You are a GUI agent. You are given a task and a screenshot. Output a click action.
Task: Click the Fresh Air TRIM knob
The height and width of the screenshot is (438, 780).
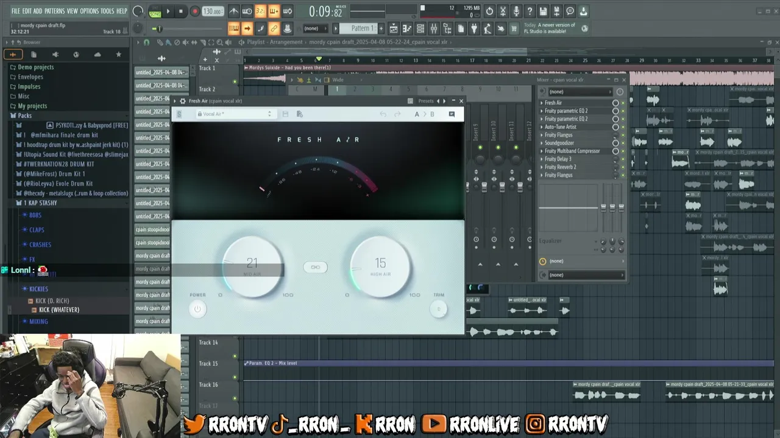pos(438,309)
